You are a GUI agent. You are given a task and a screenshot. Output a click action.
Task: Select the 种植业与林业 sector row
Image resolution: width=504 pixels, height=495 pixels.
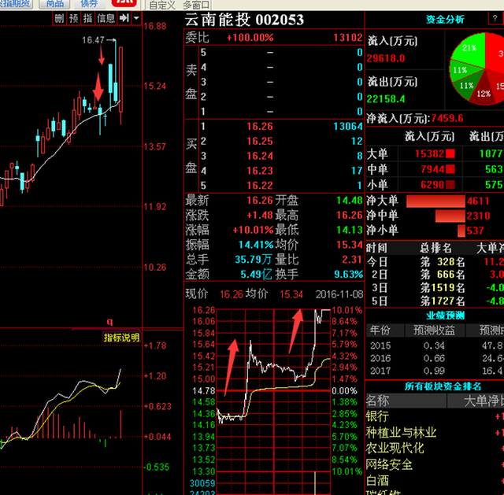pos(401,432)
